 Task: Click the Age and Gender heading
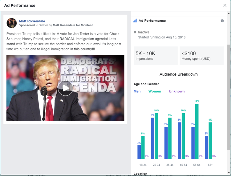pos(146,84)
